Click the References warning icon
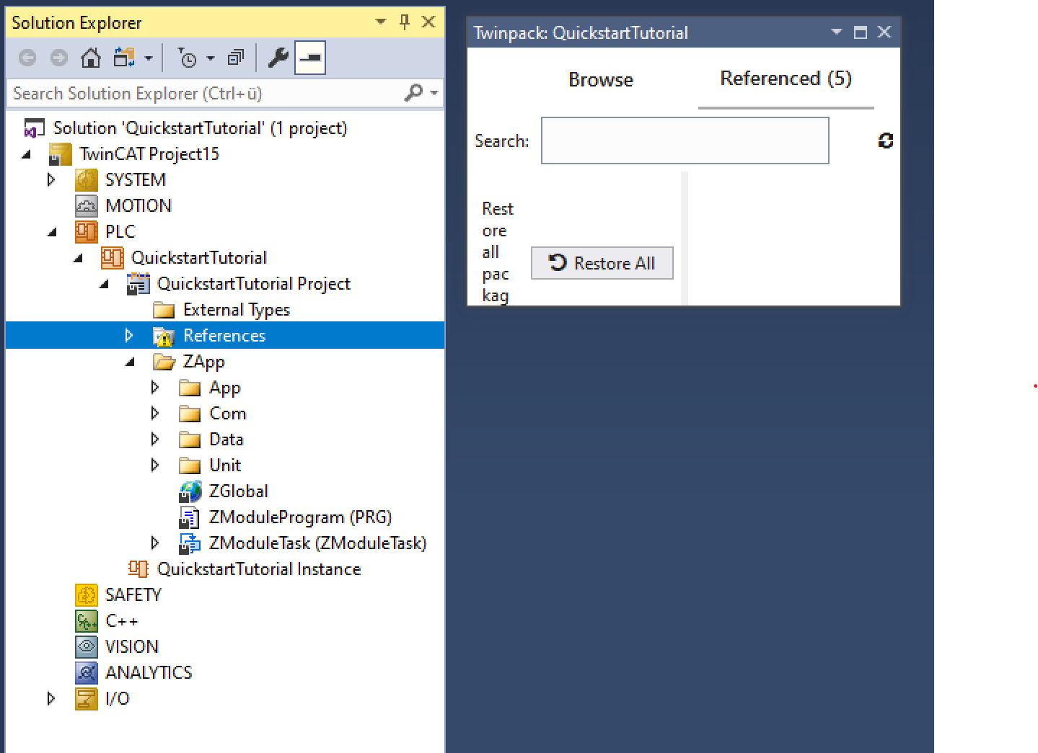Viewport: 1038px width, 753px height. click(x=164, y=336)
